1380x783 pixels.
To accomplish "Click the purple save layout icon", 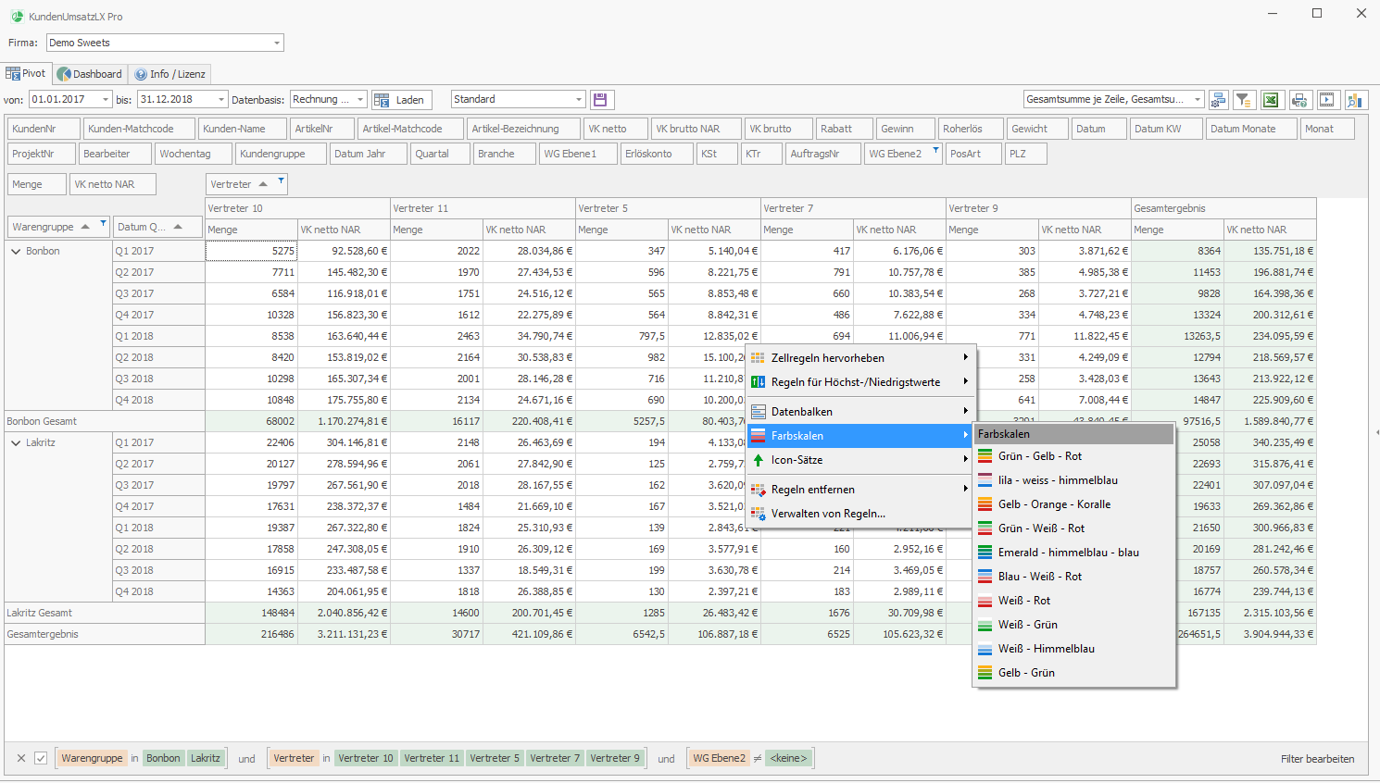I will click(600, 100).
